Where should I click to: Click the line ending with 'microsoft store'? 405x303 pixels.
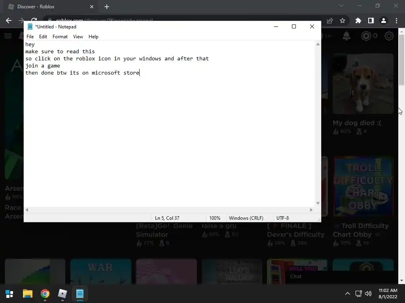tap(82, 73)
